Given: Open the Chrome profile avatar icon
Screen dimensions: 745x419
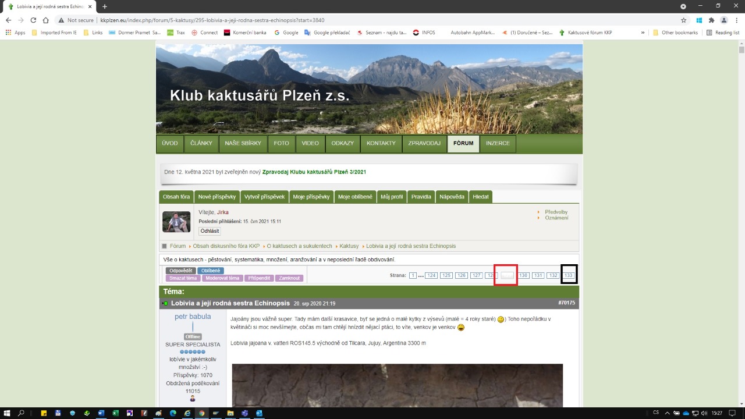Looking at the screenshot, I should pos(724,20).
